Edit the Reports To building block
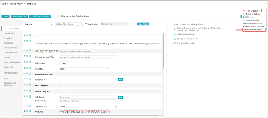The width and height of the screenshot is (268, 118). tap(30, 79)
